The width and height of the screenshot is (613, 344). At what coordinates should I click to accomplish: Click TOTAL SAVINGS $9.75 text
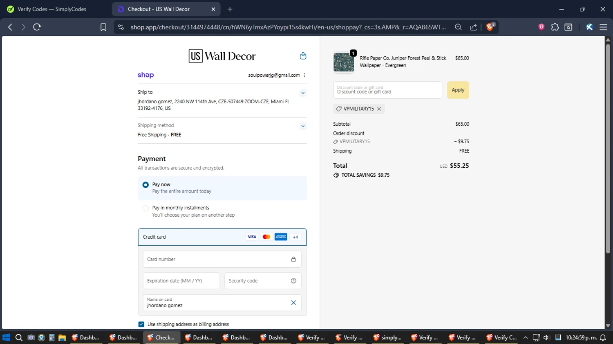click(365, 175)
